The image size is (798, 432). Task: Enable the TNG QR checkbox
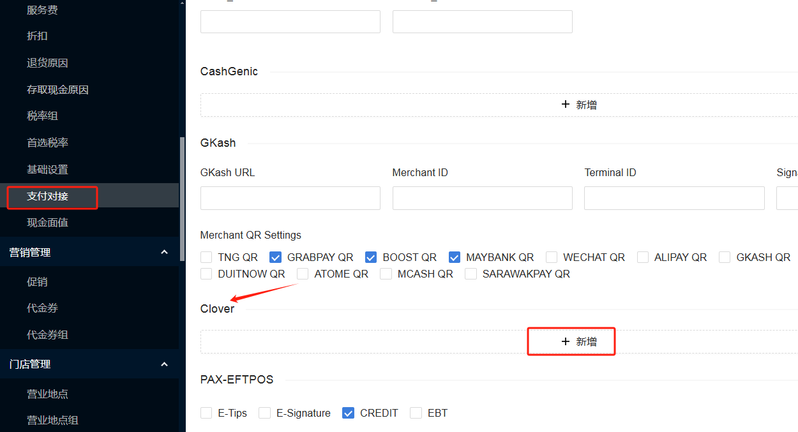[x=206, y=257]
